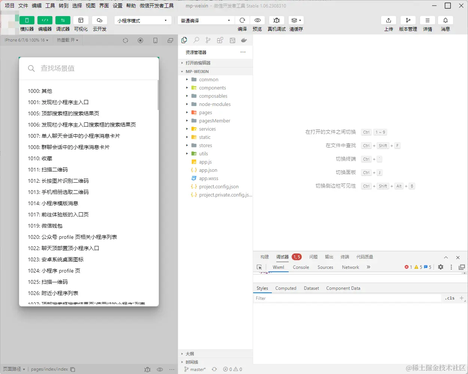Open the Docker whale icon in sidebar

click(244, 40)
